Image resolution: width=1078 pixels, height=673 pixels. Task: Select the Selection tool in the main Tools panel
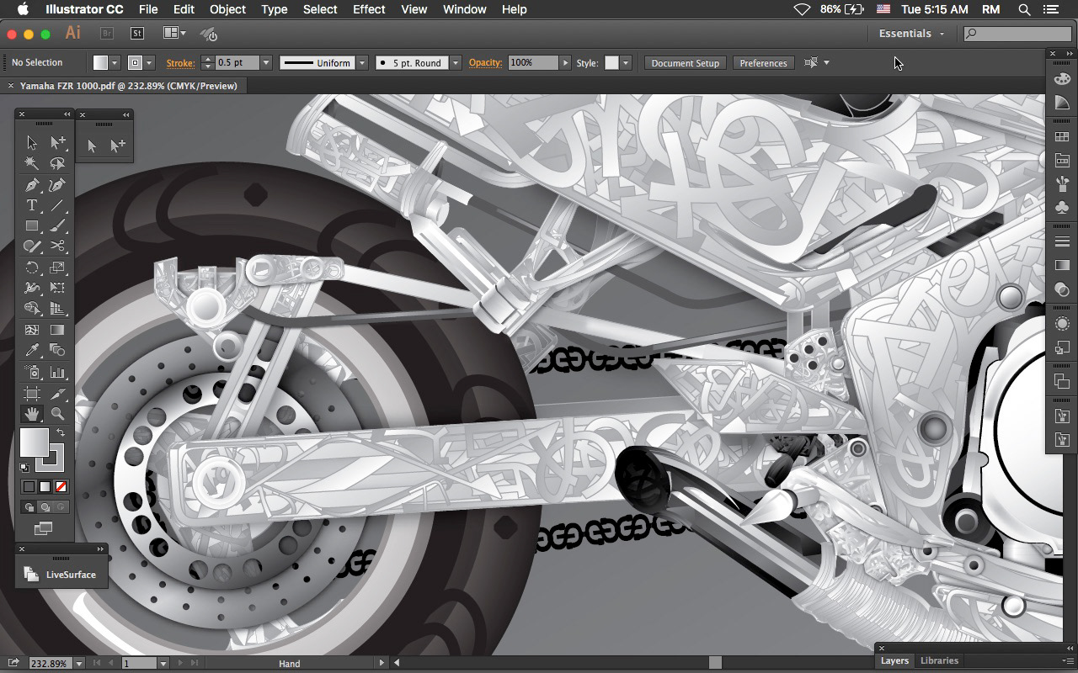point(32,143)
